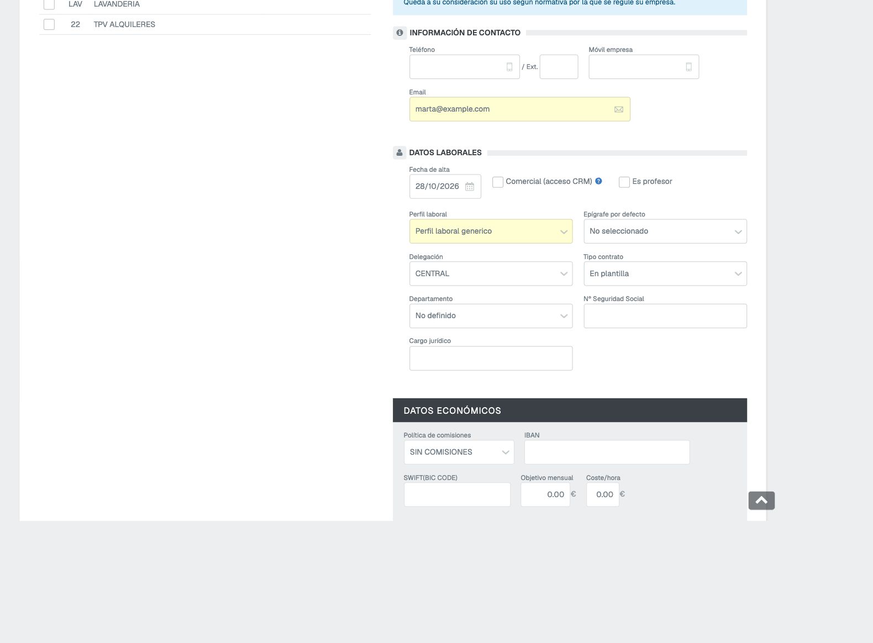The height and width of the screenshot is (643, 873).
Task: Click the scroll-to-top arrow button
Action: (761, 500)
